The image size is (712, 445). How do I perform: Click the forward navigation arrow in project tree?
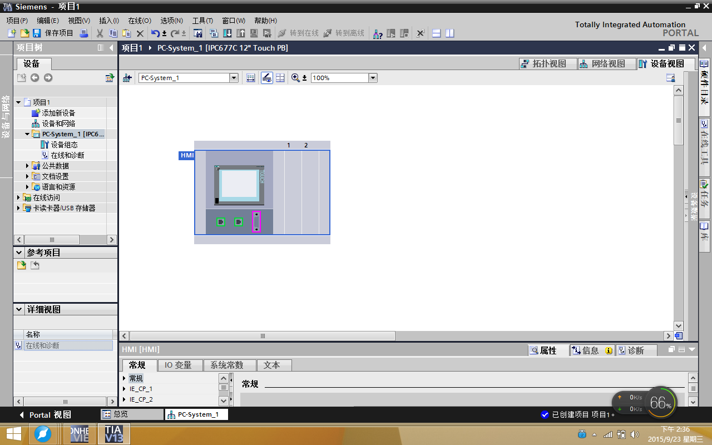48,78
